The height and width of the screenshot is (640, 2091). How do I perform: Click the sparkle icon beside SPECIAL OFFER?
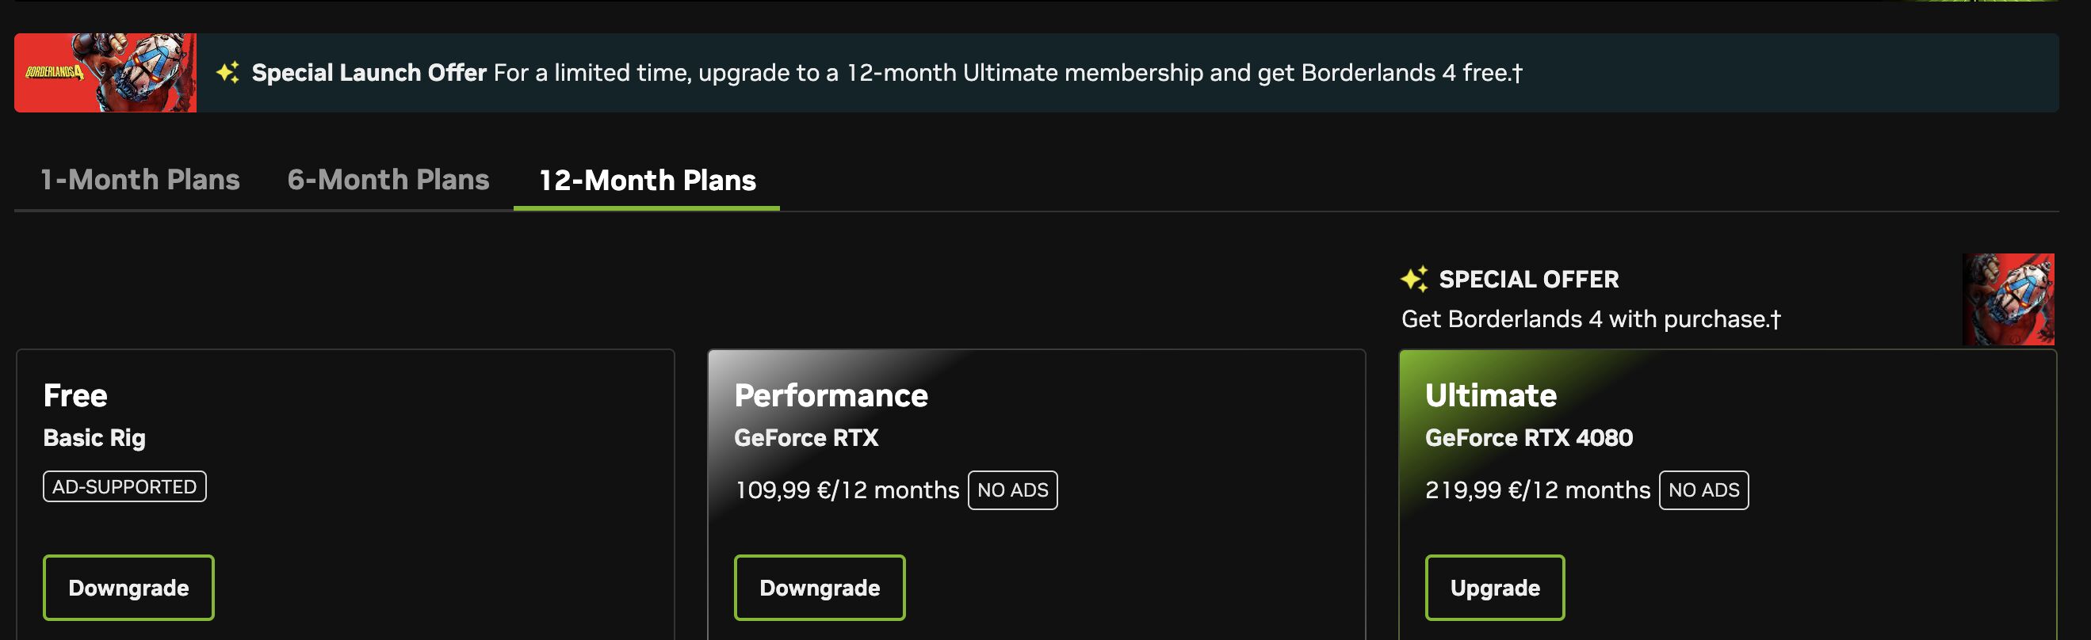(x=1414, y=279)
